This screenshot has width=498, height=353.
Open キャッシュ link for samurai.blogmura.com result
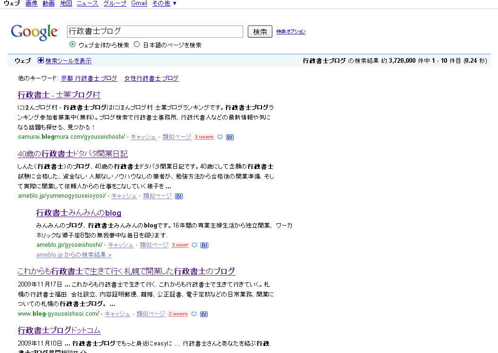(x=143, y=137)
